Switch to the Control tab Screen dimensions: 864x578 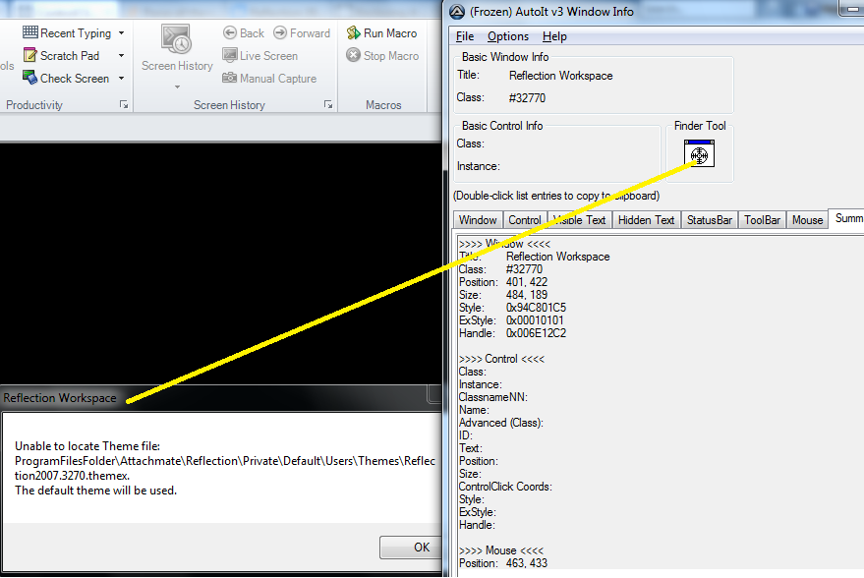(525, 220)
